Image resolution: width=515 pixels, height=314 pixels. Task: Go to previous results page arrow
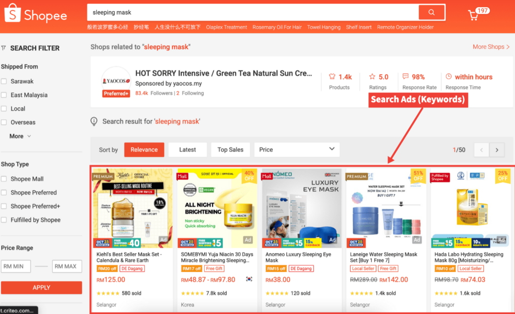(x=481, y=150)
